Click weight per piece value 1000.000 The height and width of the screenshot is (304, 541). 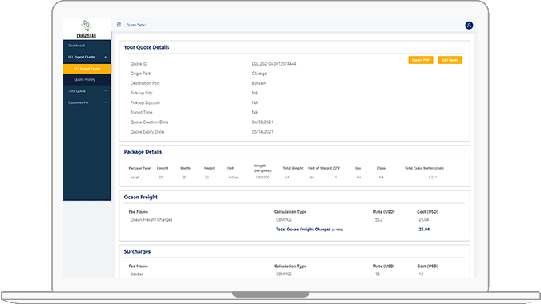[x=263, y=178]
